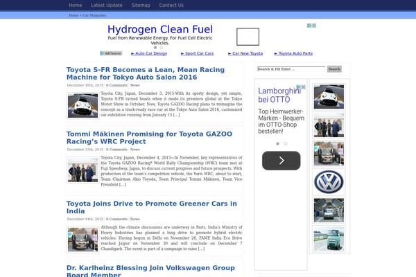Image resolution: width=416 pixels, height=277 pixels.
Task: Open Auto Car Design ad link
Action: point(149,53)
